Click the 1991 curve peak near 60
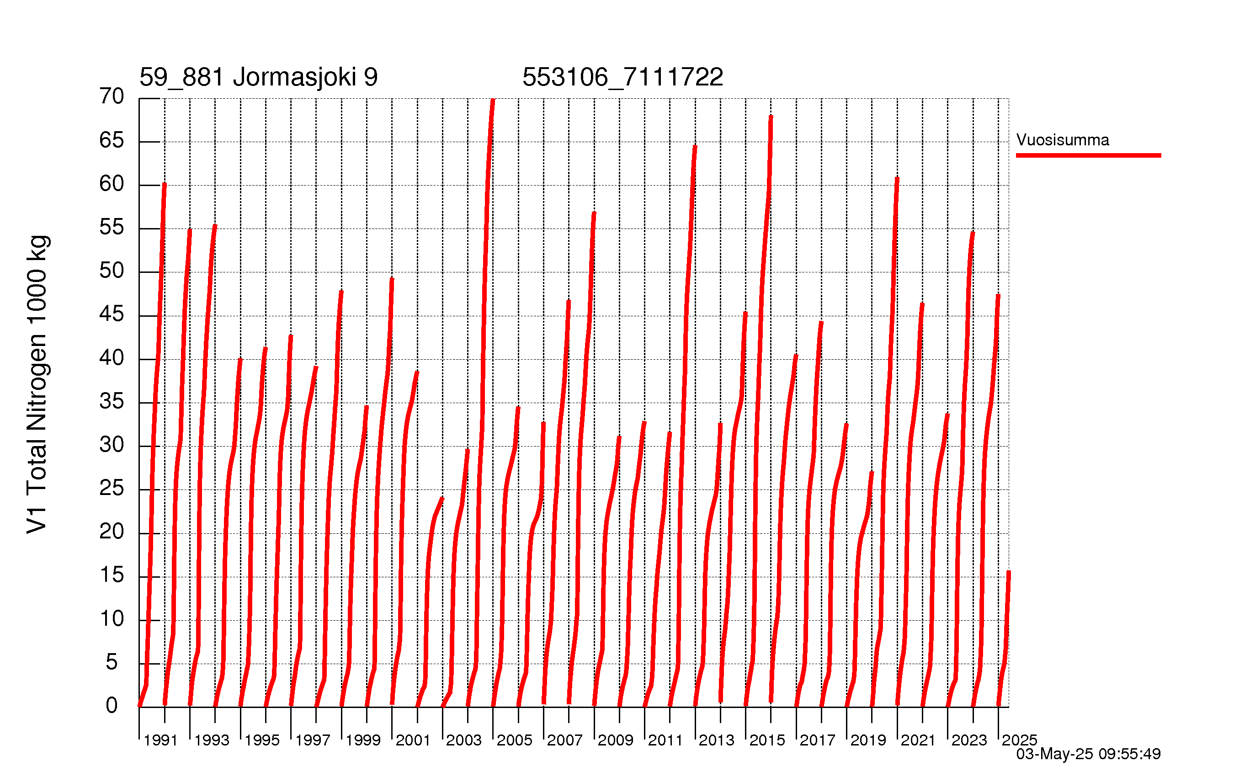This screenshot has height=777, width=1234. coord(164,186)
